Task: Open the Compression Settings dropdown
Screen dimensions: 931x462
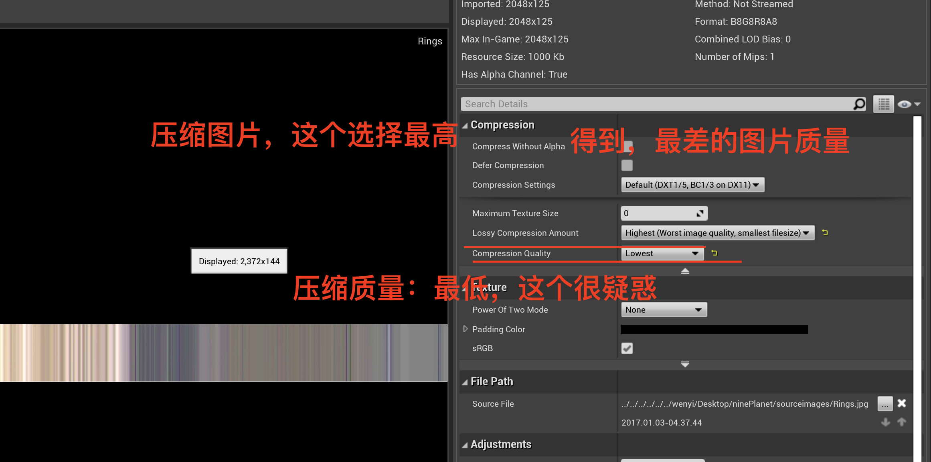Action: pos(692,185)
